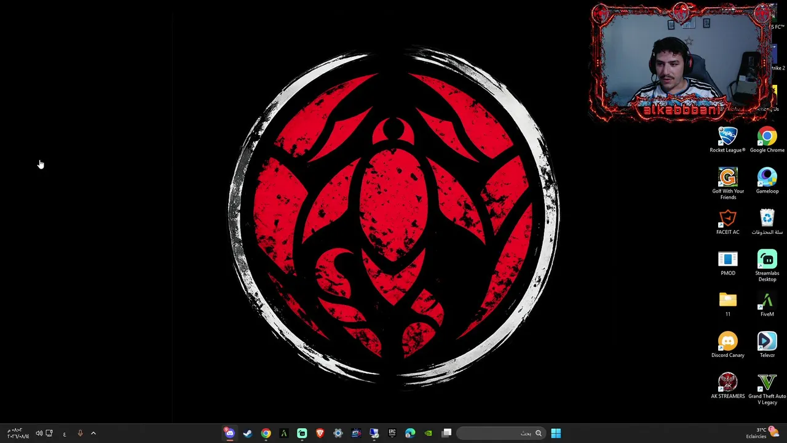Open the NVIDIA app in taskbar
Viewport: 787px width, 443px height.
pyautogui.click(x=429, y=433)
